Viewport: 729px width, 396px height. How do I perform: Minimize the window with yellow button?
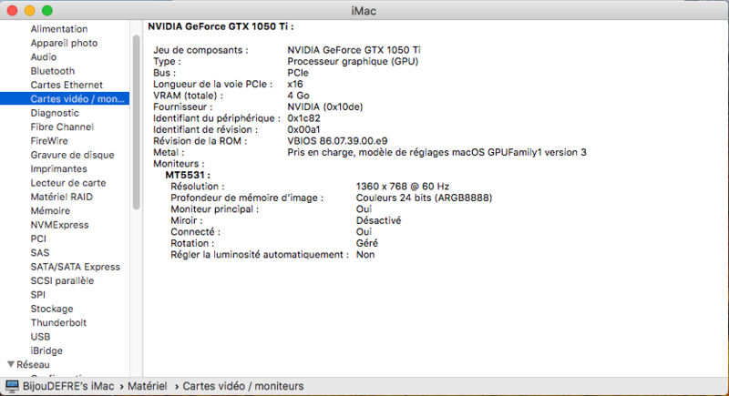tap(30, 10)
